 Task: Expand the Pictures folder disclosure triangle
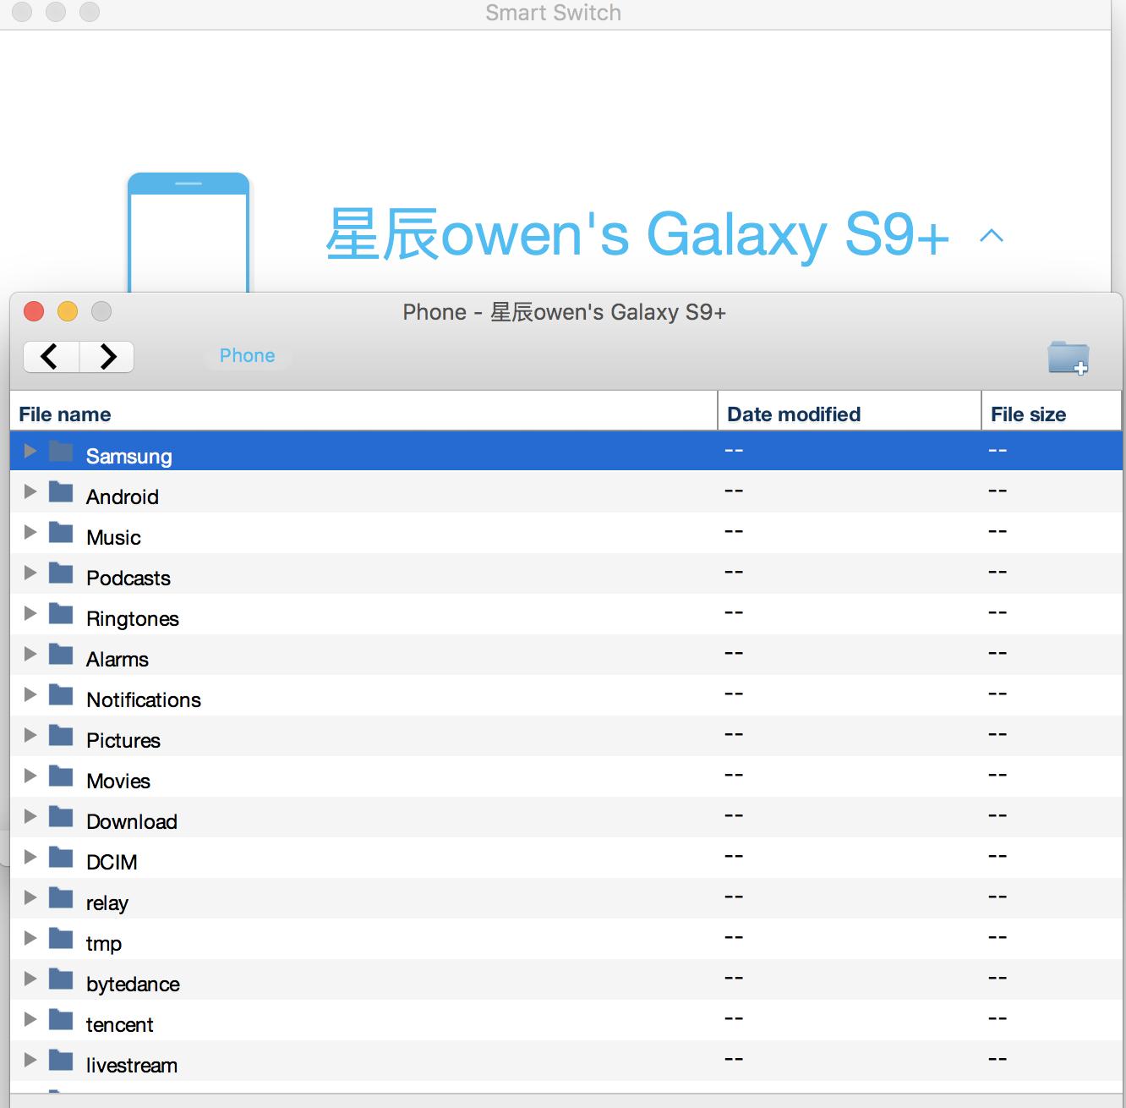pos(30,735)
